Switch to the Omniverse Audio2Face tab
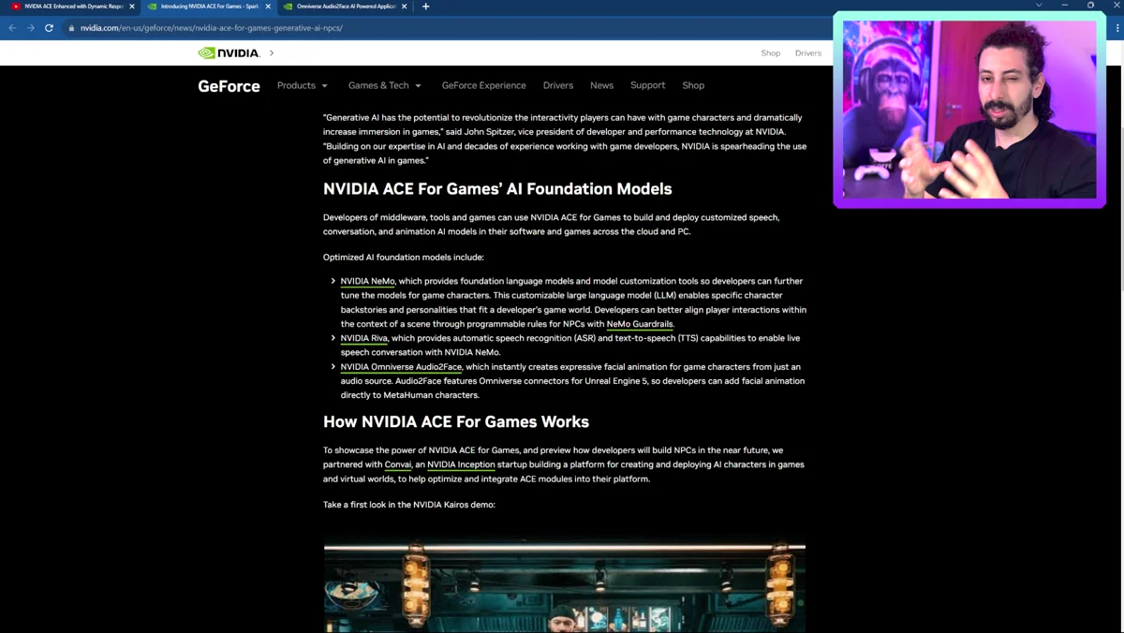This screenshot has height=633, width=1124. (345, 7)
